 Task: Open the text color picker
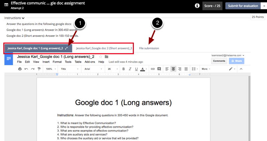pyautogui.click(x=144, y=69)
